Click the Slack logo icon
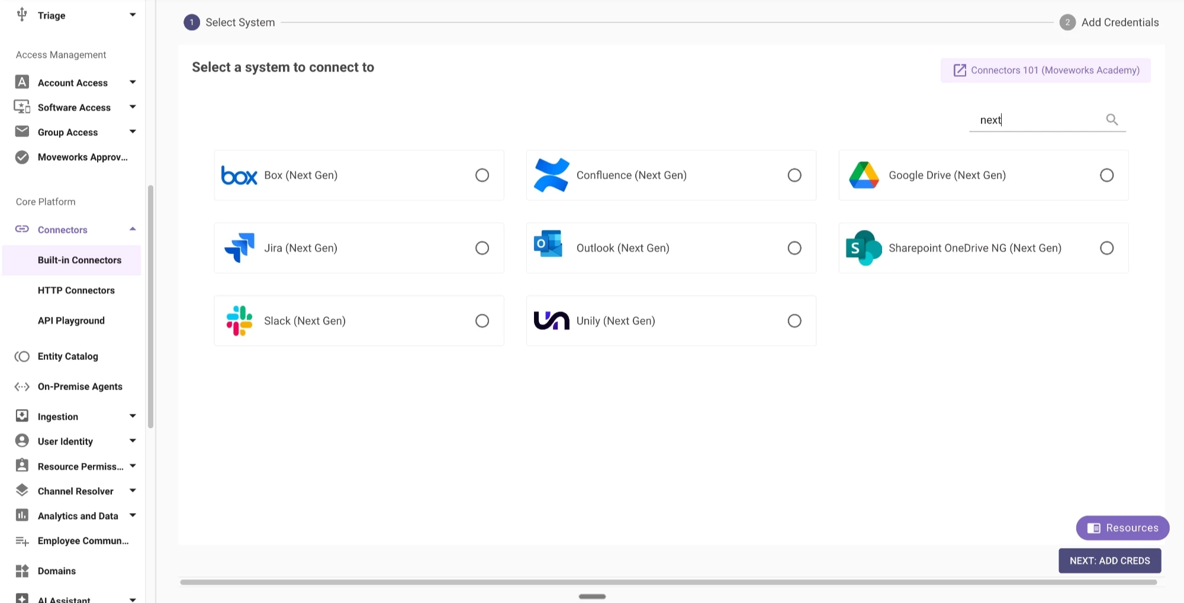The width and height of the screenshot is (1184, 603). click(x=239, y=320)
